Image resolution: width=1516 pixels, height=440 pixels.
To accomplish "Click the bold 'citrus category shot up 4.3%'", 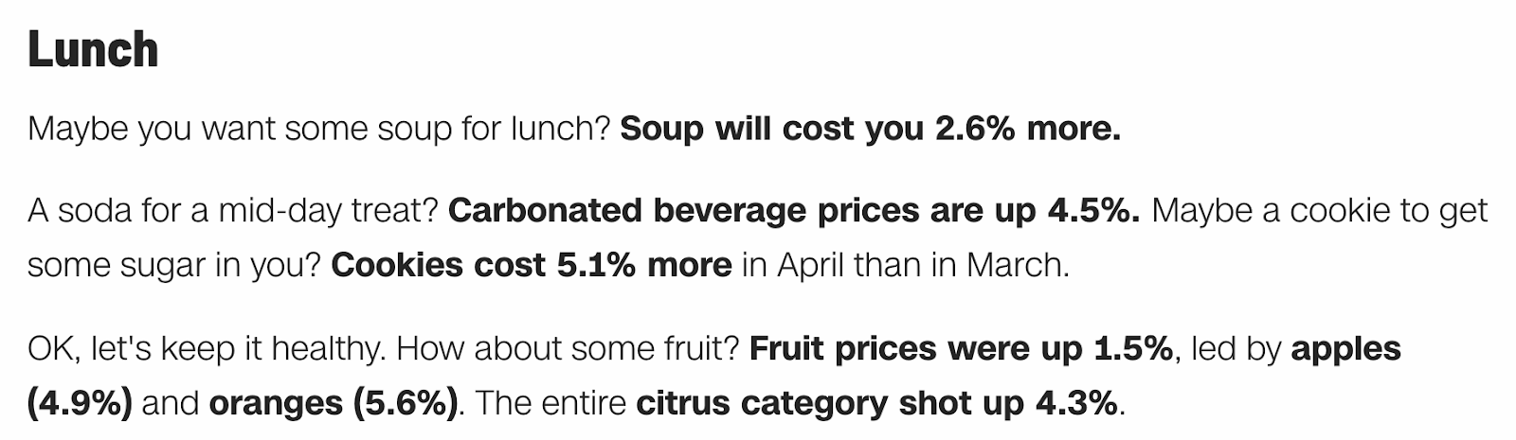I will [x=877, y=405].
